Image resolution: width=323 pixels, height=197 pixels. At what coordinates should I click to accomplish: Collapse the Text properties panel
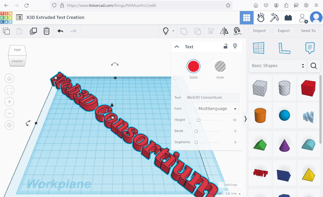point(177,47)
